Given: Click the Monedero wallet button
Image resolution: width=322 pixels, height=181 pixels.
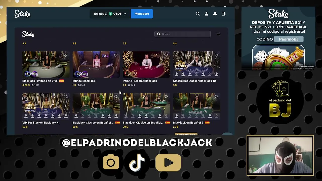Looking at the screenshot, I should coord(142,14).
